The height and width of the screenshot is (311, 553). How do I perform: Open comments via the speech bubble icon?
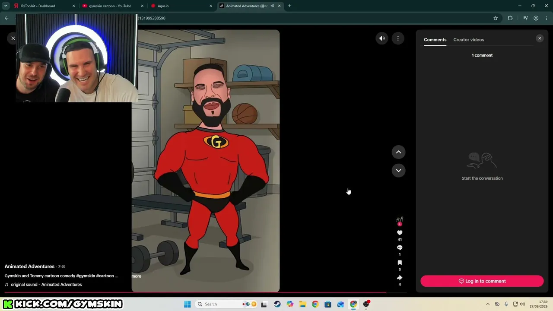click(400, 248)
